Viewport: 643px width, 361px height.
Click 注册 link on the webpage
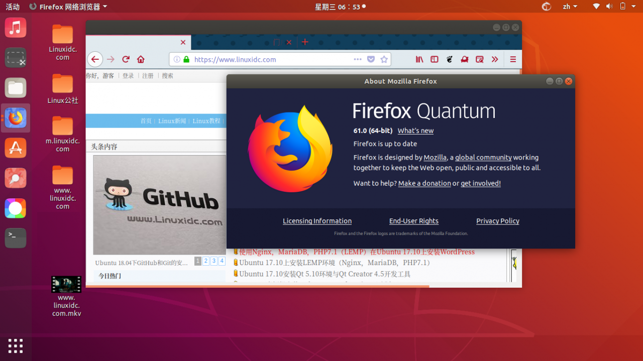click(x=148, y=76)
